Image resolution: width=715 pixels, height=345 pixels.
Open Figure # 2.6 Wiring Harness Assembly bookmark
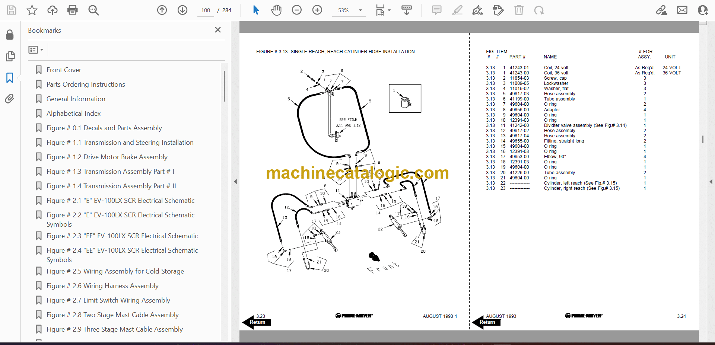(102, 286)
